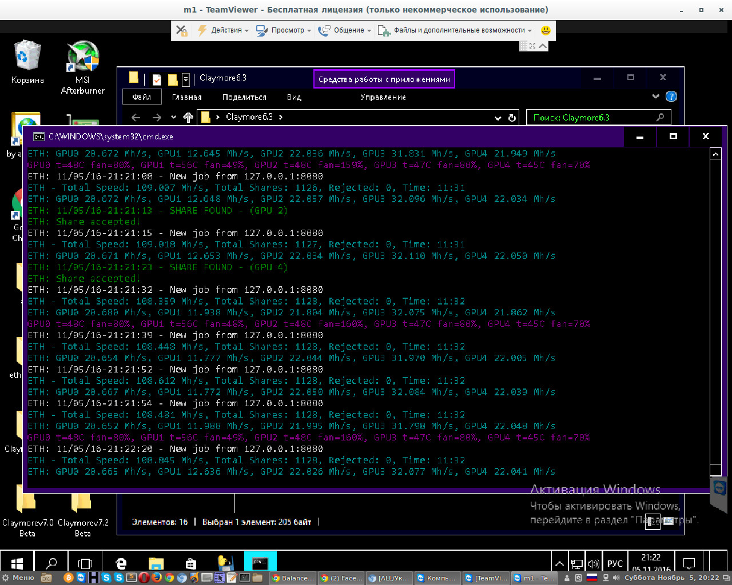732x585 pixels.
Task: Open Explorer help via blue question mark
Action: 671,97
